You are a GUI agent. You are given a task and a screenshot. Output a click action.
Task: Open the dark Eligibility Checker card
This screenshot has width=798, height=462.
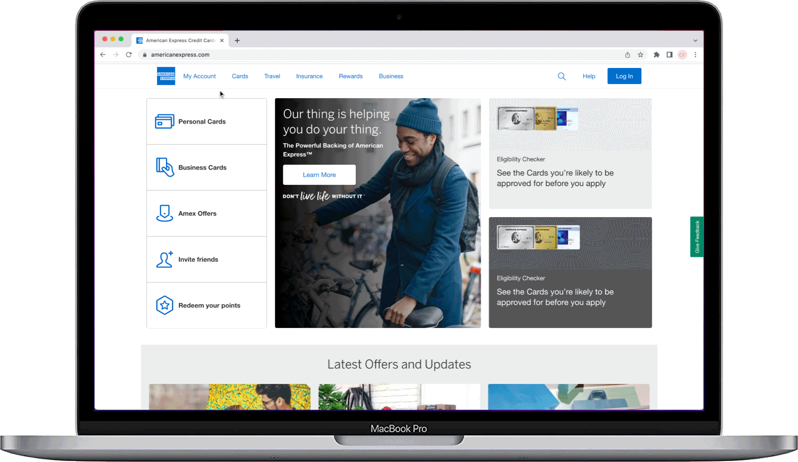(570, 272)
